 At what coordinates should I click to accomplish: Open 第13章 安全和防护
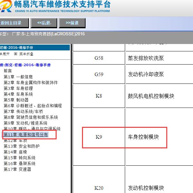(22, 146)
